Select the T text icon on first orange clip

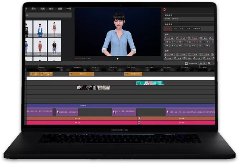pyautogui.click(x=31, y=74)
